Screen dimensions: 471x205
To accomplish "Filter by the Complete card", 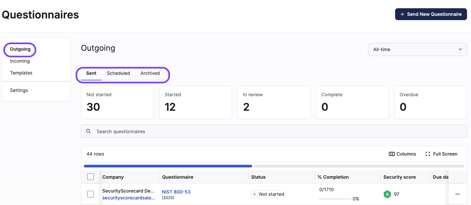I will [x=352, y=102].
